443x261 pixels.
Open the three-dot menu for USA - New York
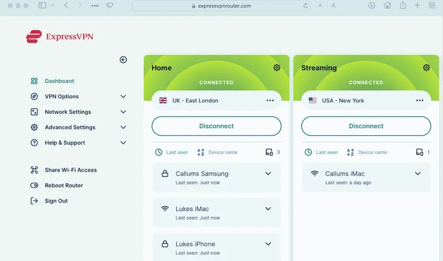[x=420, y=100]
